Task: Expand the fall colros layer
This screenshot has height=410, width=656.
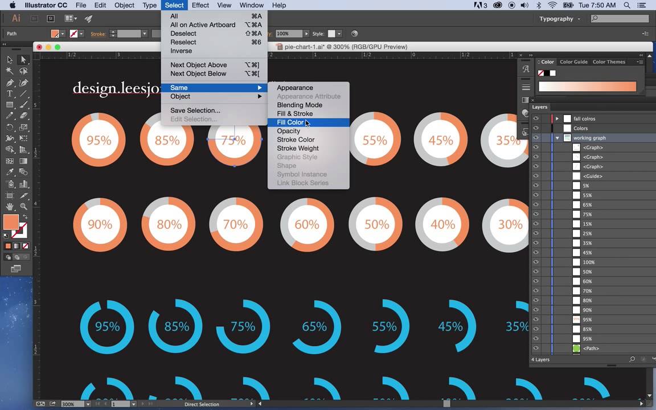Action: tap(557, 119)
